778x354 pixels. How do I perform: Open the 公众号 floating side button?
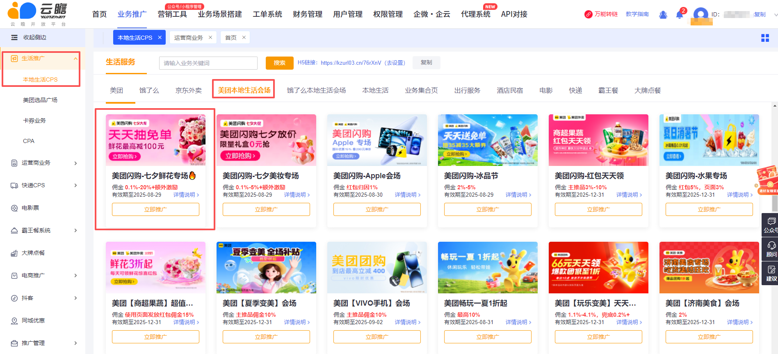coord(771,225)
